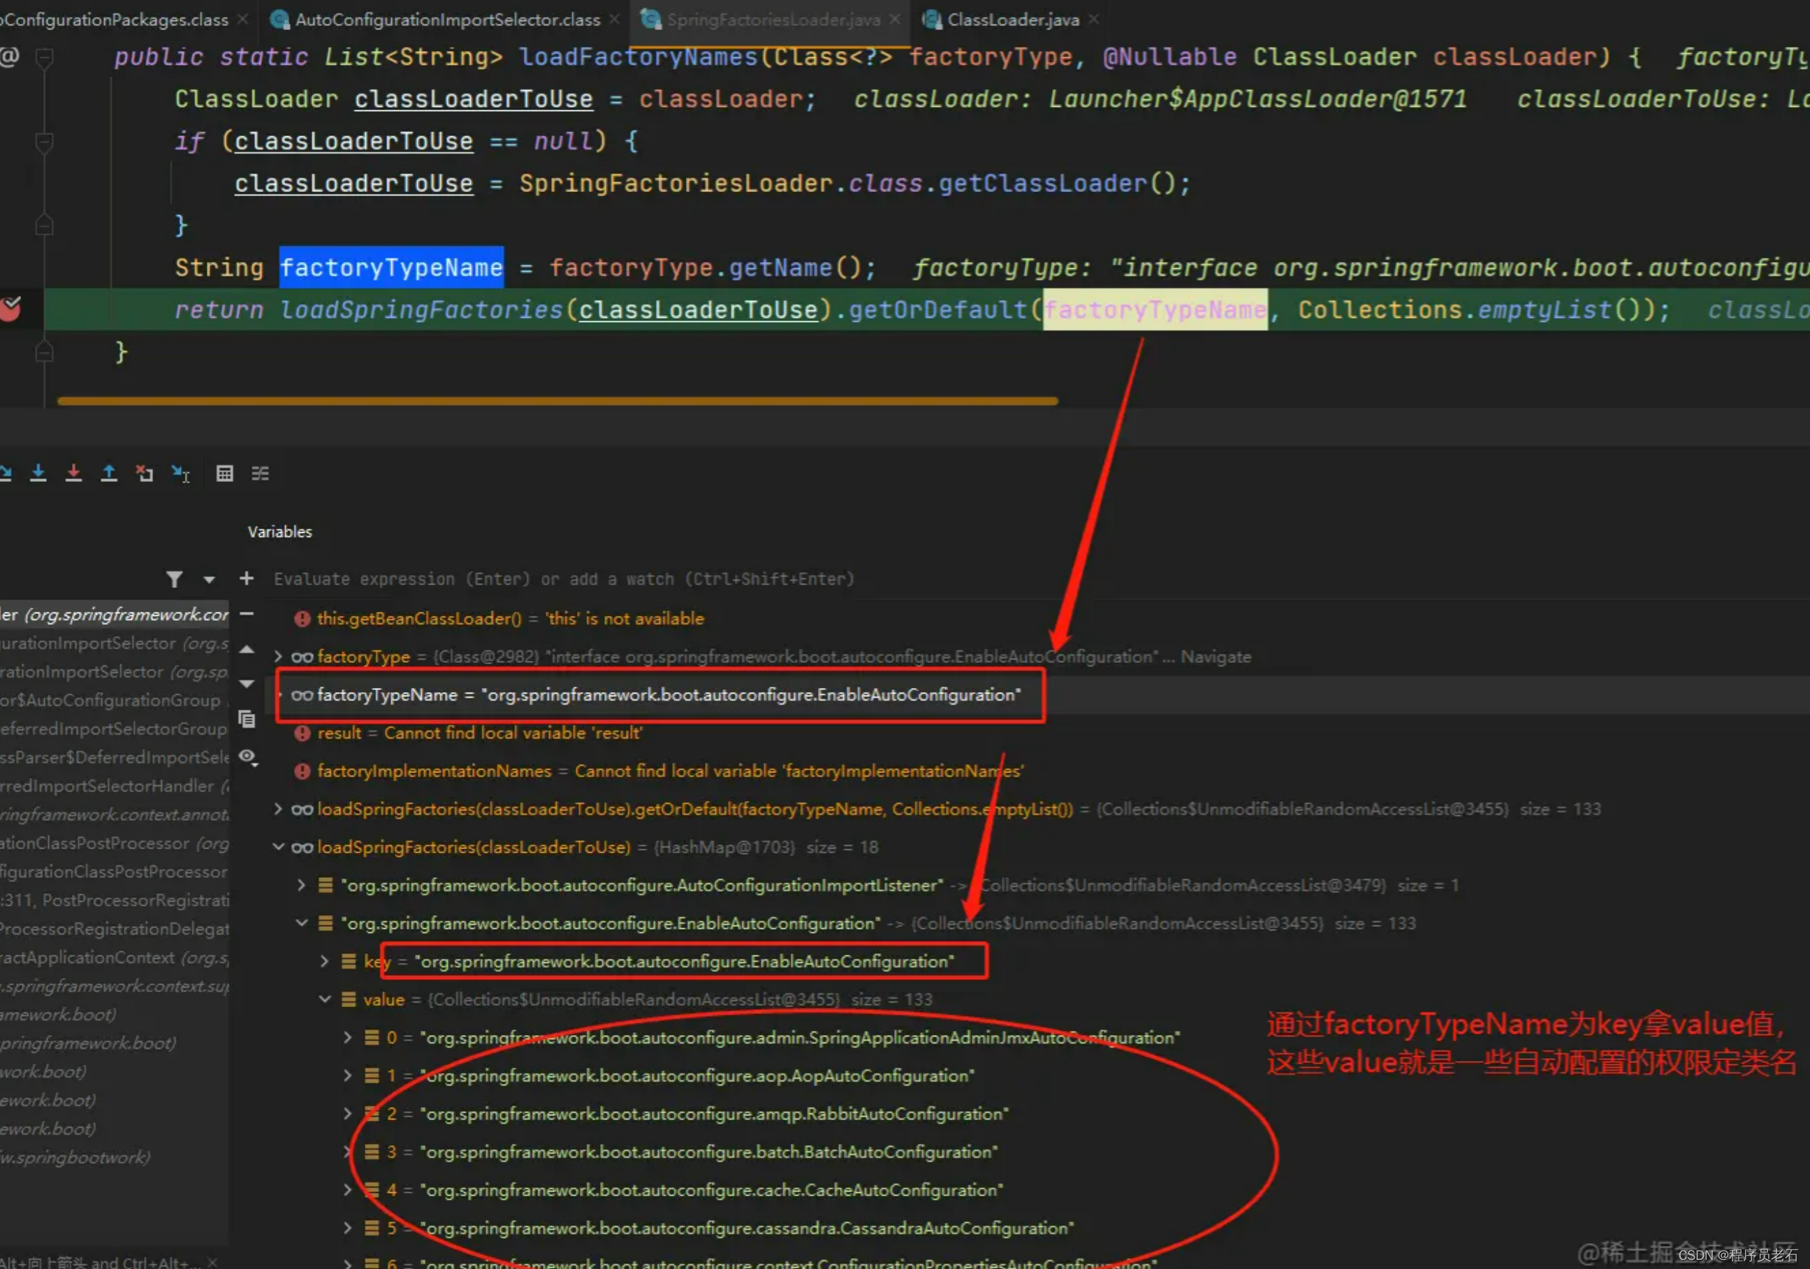The image size is (1810, 1269).
Task: Click the frames filter funnel icon
Action: coord(174,580)
